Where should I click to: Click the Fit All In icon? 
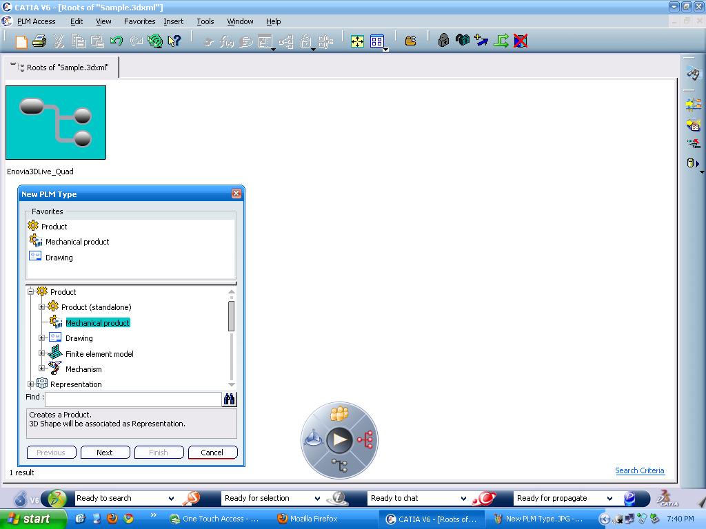tap(358, 41)
